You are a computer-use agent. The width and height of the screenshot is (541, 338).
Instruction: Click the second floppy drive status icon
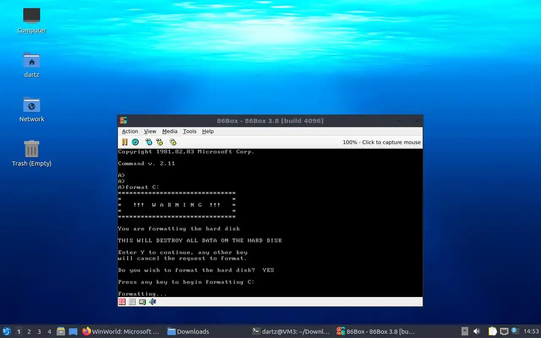click(x=132, y=302)
